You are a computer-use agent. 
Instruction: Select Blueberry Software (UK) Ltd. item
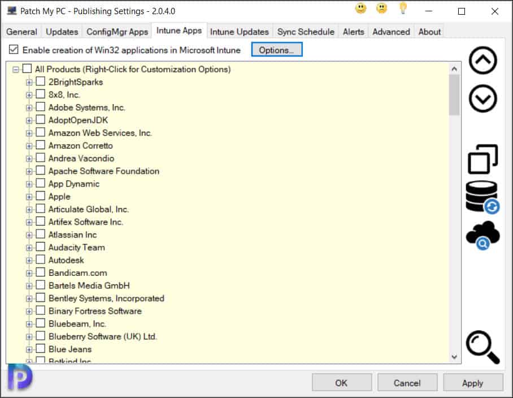[x=103, y=336]
